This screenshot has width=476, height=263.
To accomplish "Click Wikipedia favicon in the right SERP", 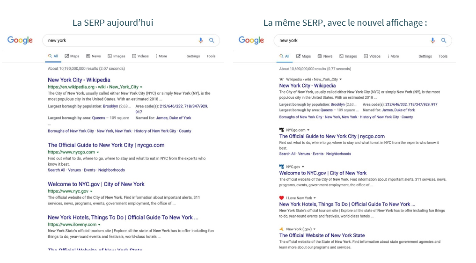I will pyautogui.click(x=281, y=79).
